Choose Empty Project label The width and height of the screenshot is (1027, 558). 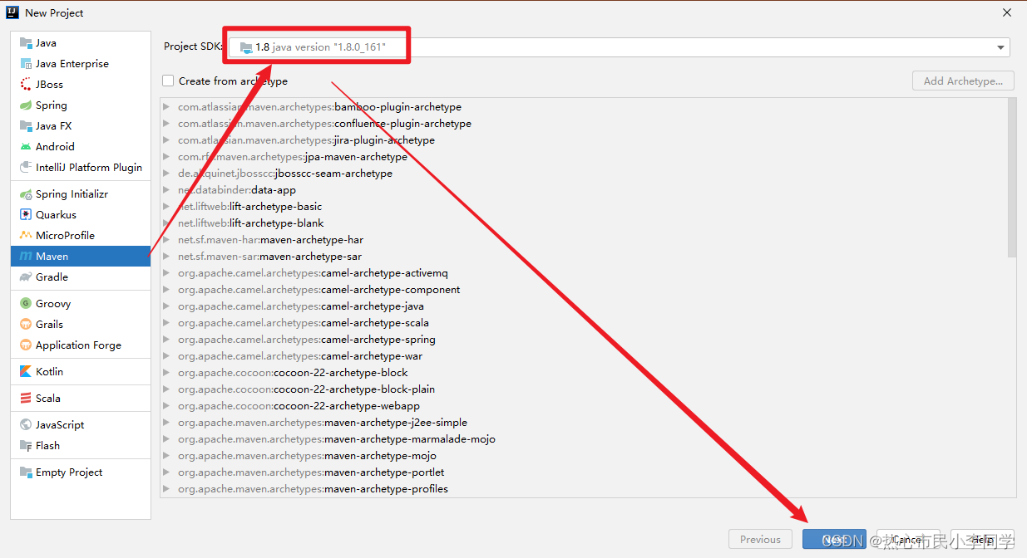point(69,472)
